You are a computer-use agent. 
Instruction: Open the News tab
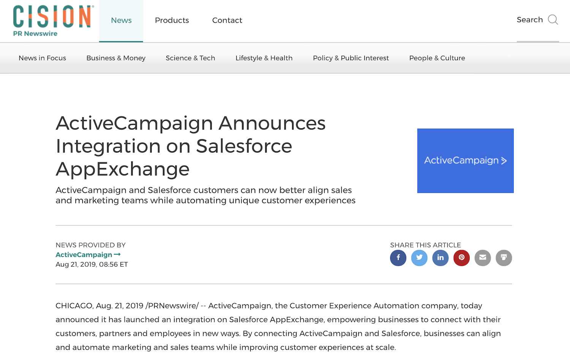click(121, 20)
